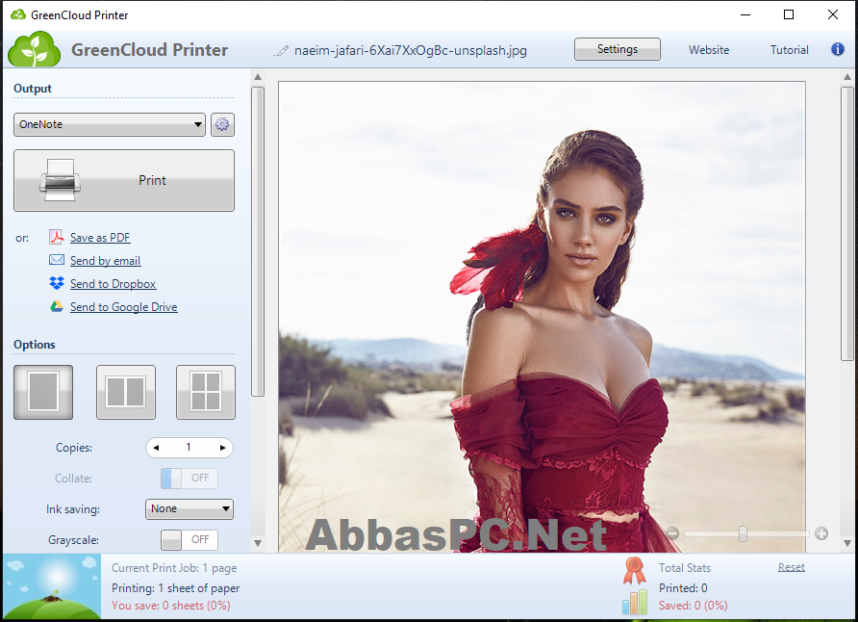Image resolution: width=858 pixels, height=622 pixels.
Task: Click the photo preview of the page
Action: click(x=542, y=317)
